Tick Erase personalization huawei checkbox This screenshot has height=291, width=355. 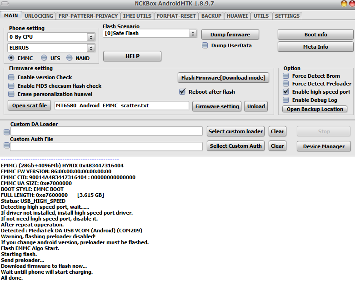[11, 94]
